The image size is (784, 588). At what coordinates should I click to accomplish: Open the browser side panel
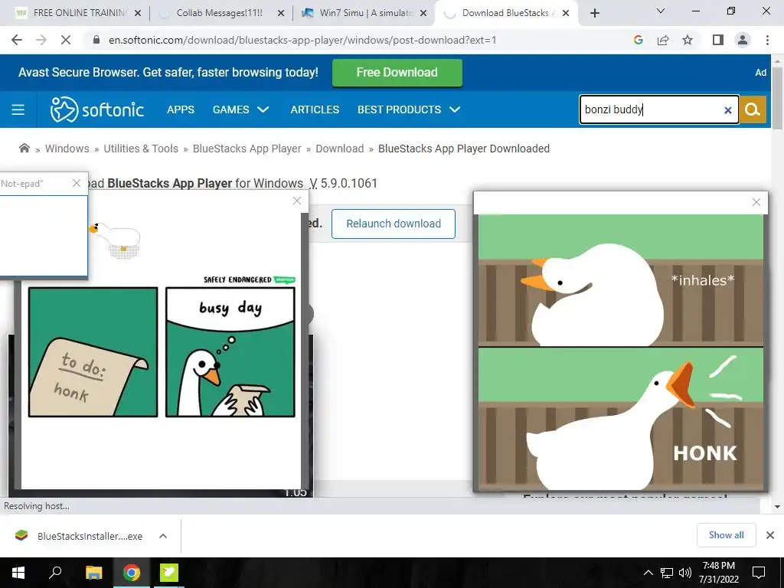[x=718, y=40]
